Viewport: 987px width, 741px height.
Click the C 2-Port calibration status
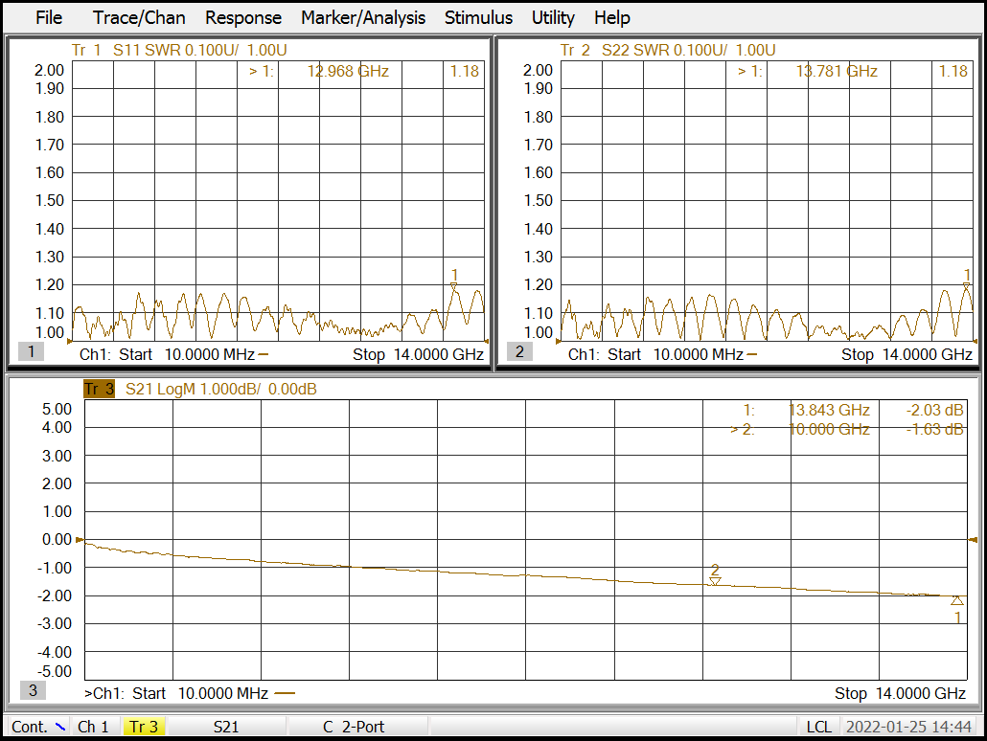click(x=355, y=727)
